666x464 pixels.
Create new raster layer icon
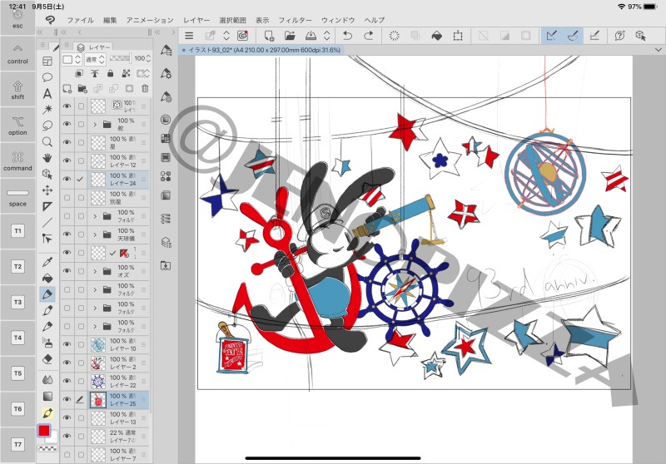pyautogui.click(x=67, y=88)
